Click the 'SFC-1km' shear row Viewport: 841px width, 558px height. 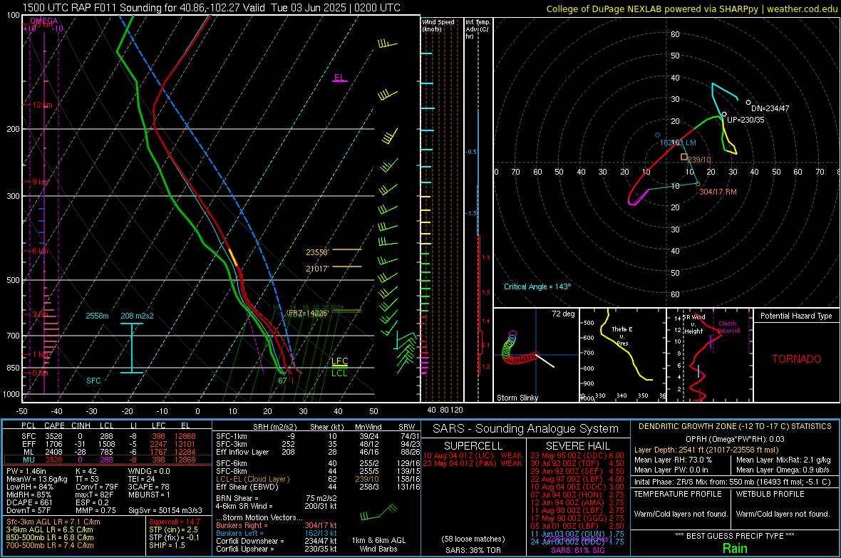(x=318, y=436)
